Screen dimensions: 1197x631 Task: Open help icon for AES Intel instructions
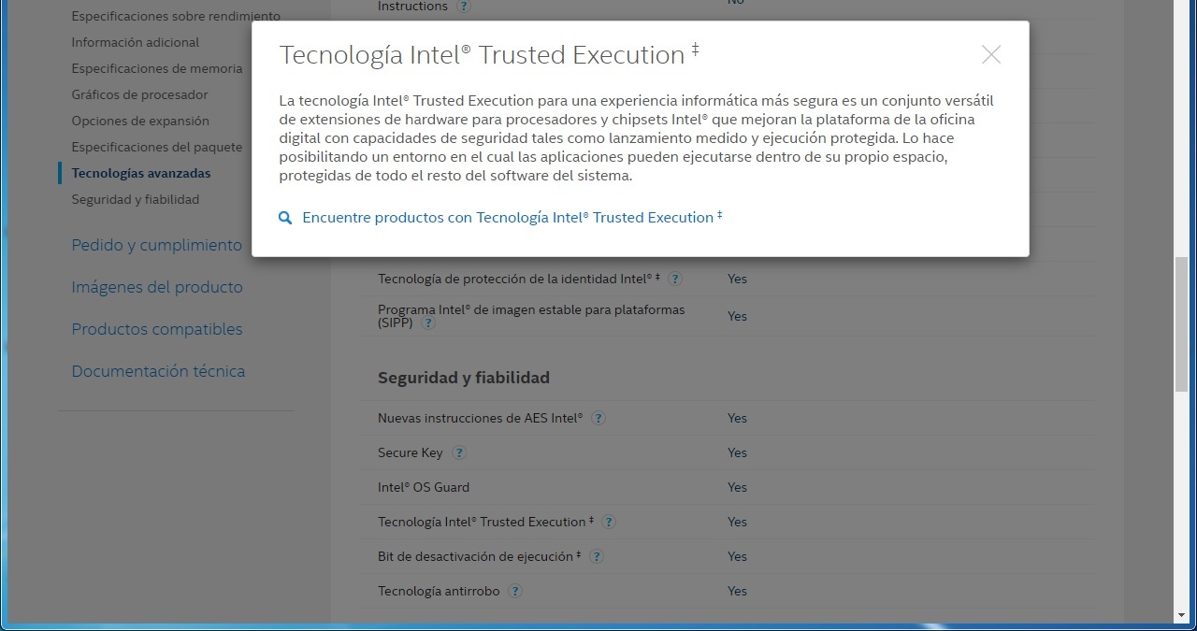click(598, 418)
